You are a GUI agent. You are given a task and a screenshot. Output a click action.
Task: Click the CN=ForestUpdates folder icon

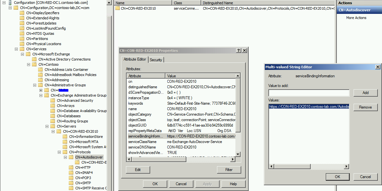22,23
